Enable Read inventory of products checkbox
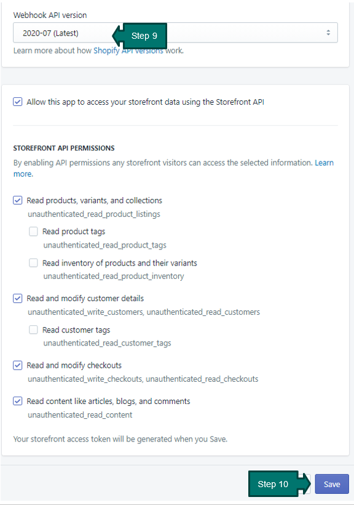The height and width of the screenshot is (505, 354). click(33, 263)
